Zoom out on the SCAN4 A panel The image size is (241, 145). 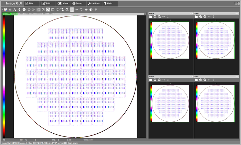(205, 80)
